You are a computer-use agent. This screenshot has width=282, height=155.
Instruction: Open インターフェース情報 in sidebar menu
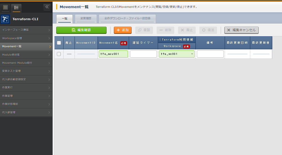pos(26,30)
